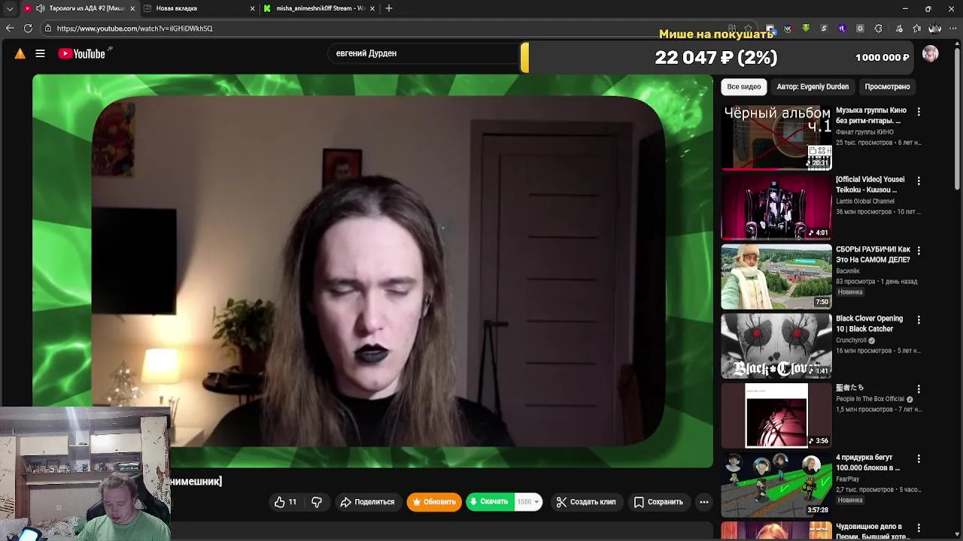
Task: Reload the page with refresh icon
Action: tap(28, 28)
